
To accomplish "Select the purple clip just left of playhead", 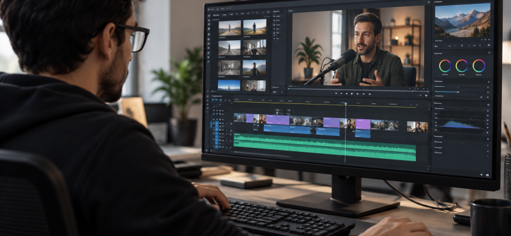I will tap(332, 122).
